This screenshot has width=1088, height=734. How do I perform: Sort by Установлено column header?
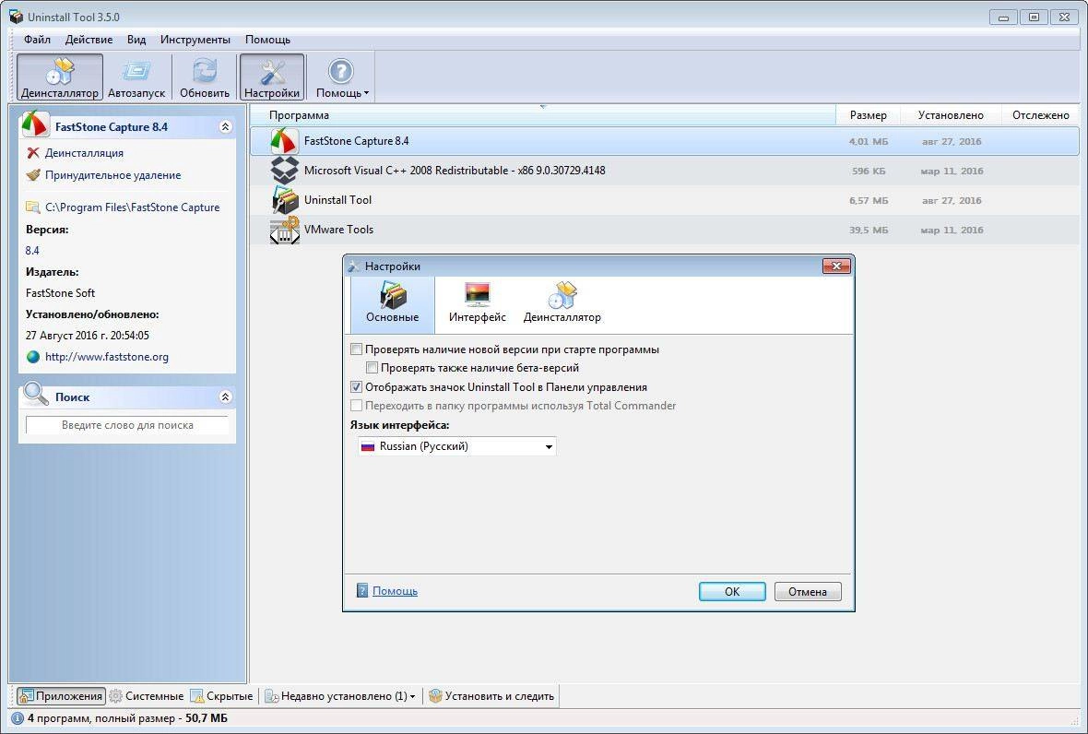(x=951, y=115)
